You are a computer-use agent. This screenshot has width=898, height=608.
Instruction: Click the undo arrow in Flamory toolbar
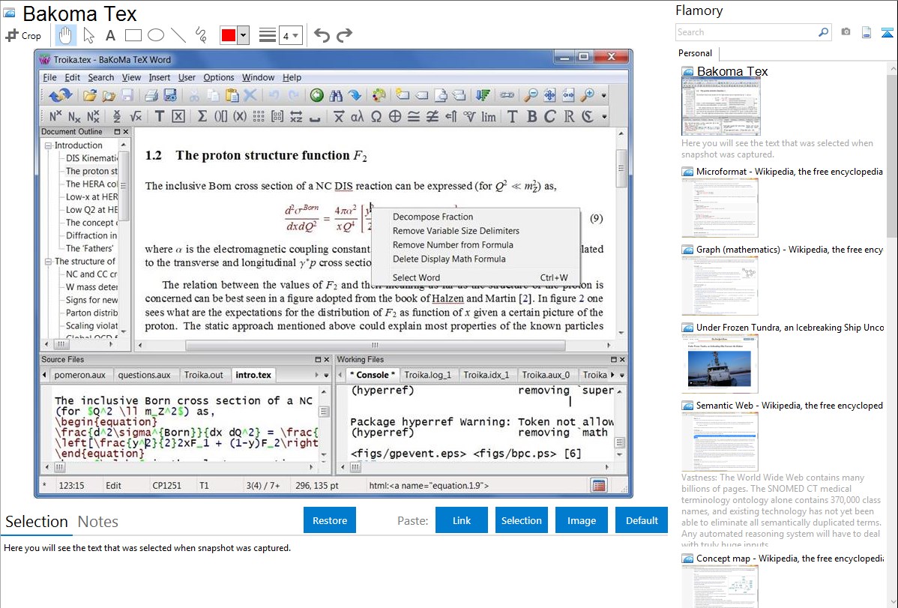(x=322, y=35)
